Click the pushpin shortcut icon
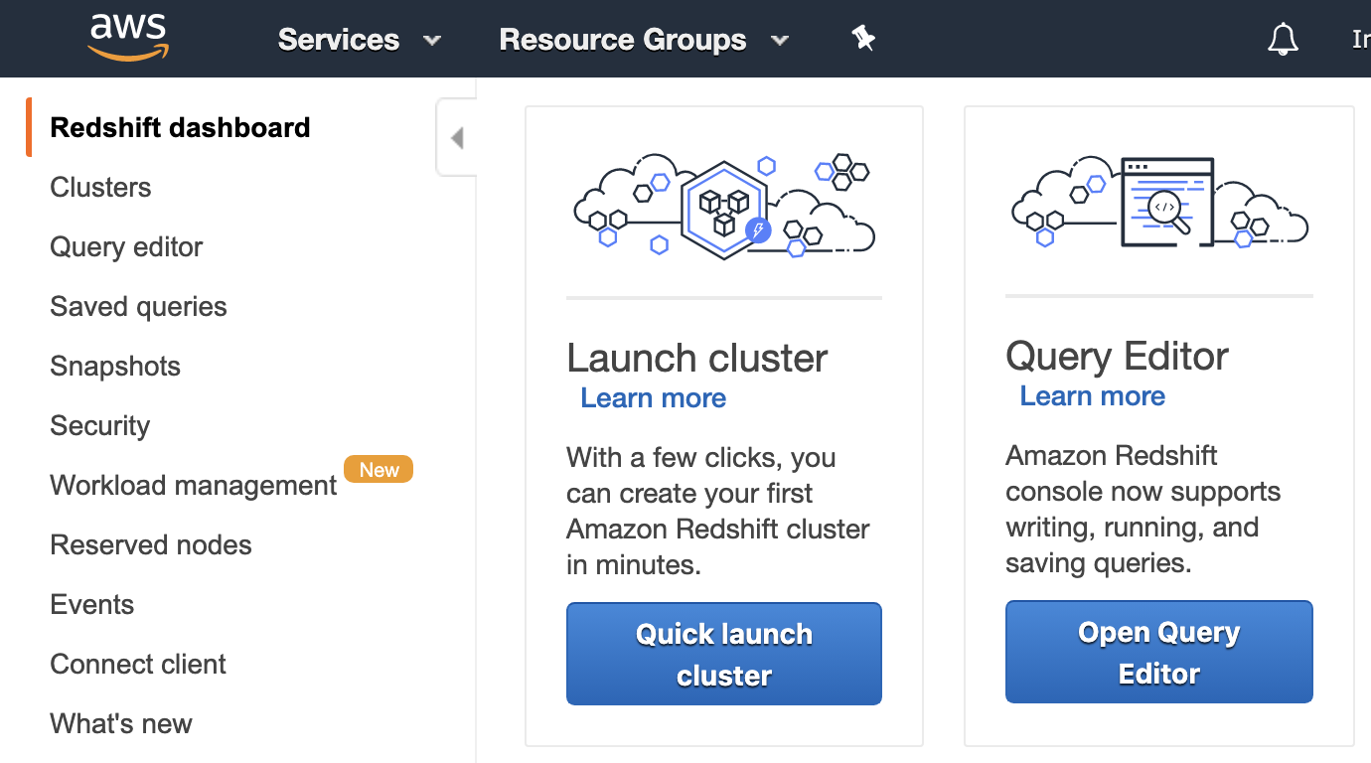1371x763 pixels. coord(863,39)
